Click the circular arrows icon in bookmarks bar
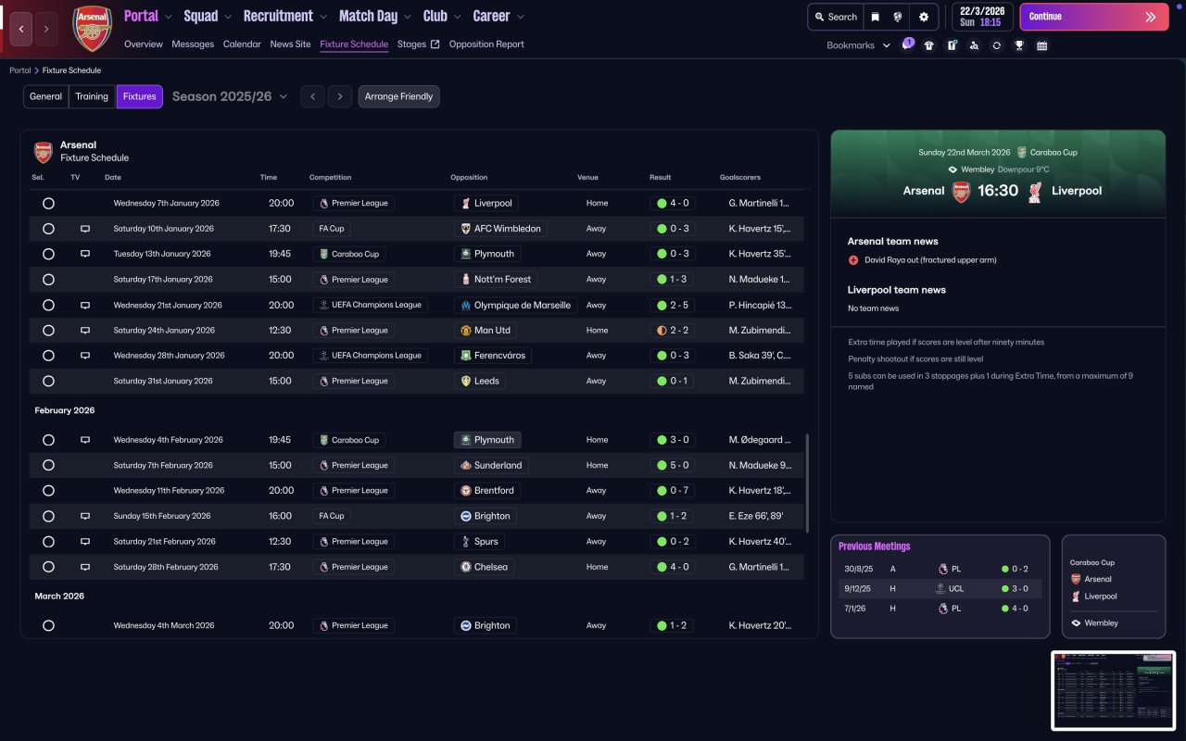The height and width of the screenshot is (741, 1186). click(996, 45)
